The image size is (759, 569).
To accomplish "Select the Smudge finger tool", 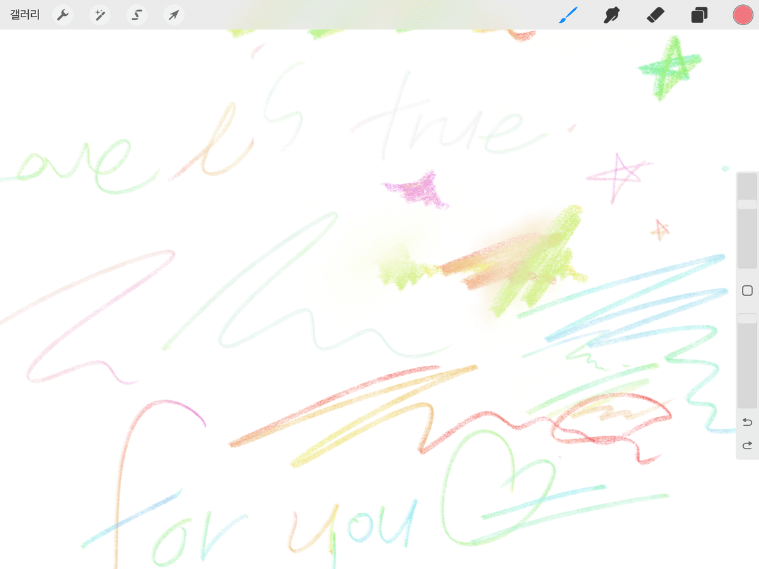I will 611,15.
